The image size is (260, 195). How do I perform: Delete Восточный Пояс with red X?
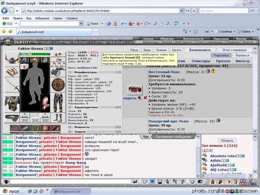(x=145, y=98)
